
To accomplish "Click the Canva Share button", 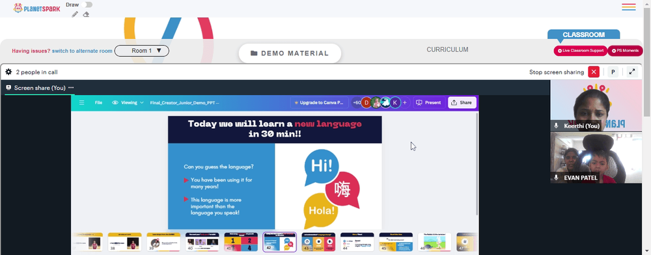I will (x=462, y=102).
